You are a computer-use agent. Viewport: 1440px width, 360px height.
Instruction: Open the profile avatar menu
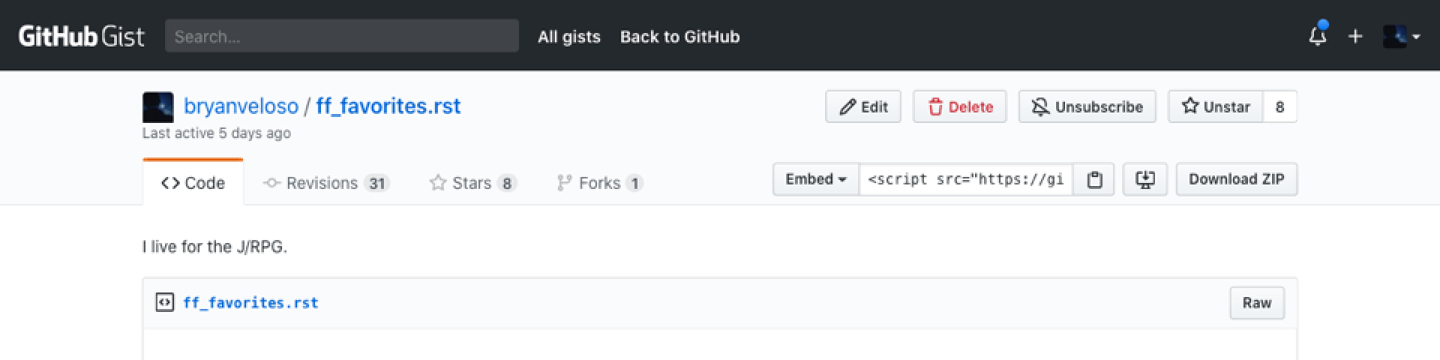pyautogui.click(x=1401, y=36)
